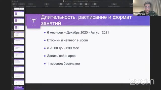Viewport: 161px width, 90px height.
Task: Select slide 23 thumbnail in the navigator
Action: 19,62
